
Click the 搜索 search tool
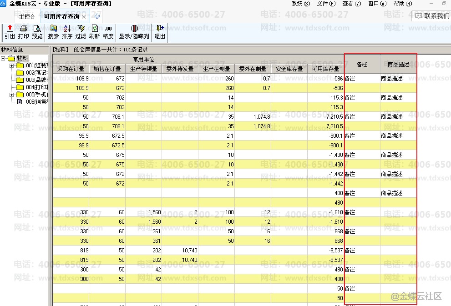53,32
